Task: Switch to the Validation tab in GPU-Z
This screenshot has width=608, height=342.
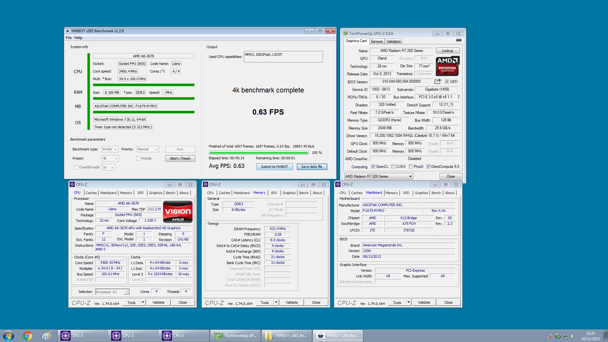Action: 394,41
